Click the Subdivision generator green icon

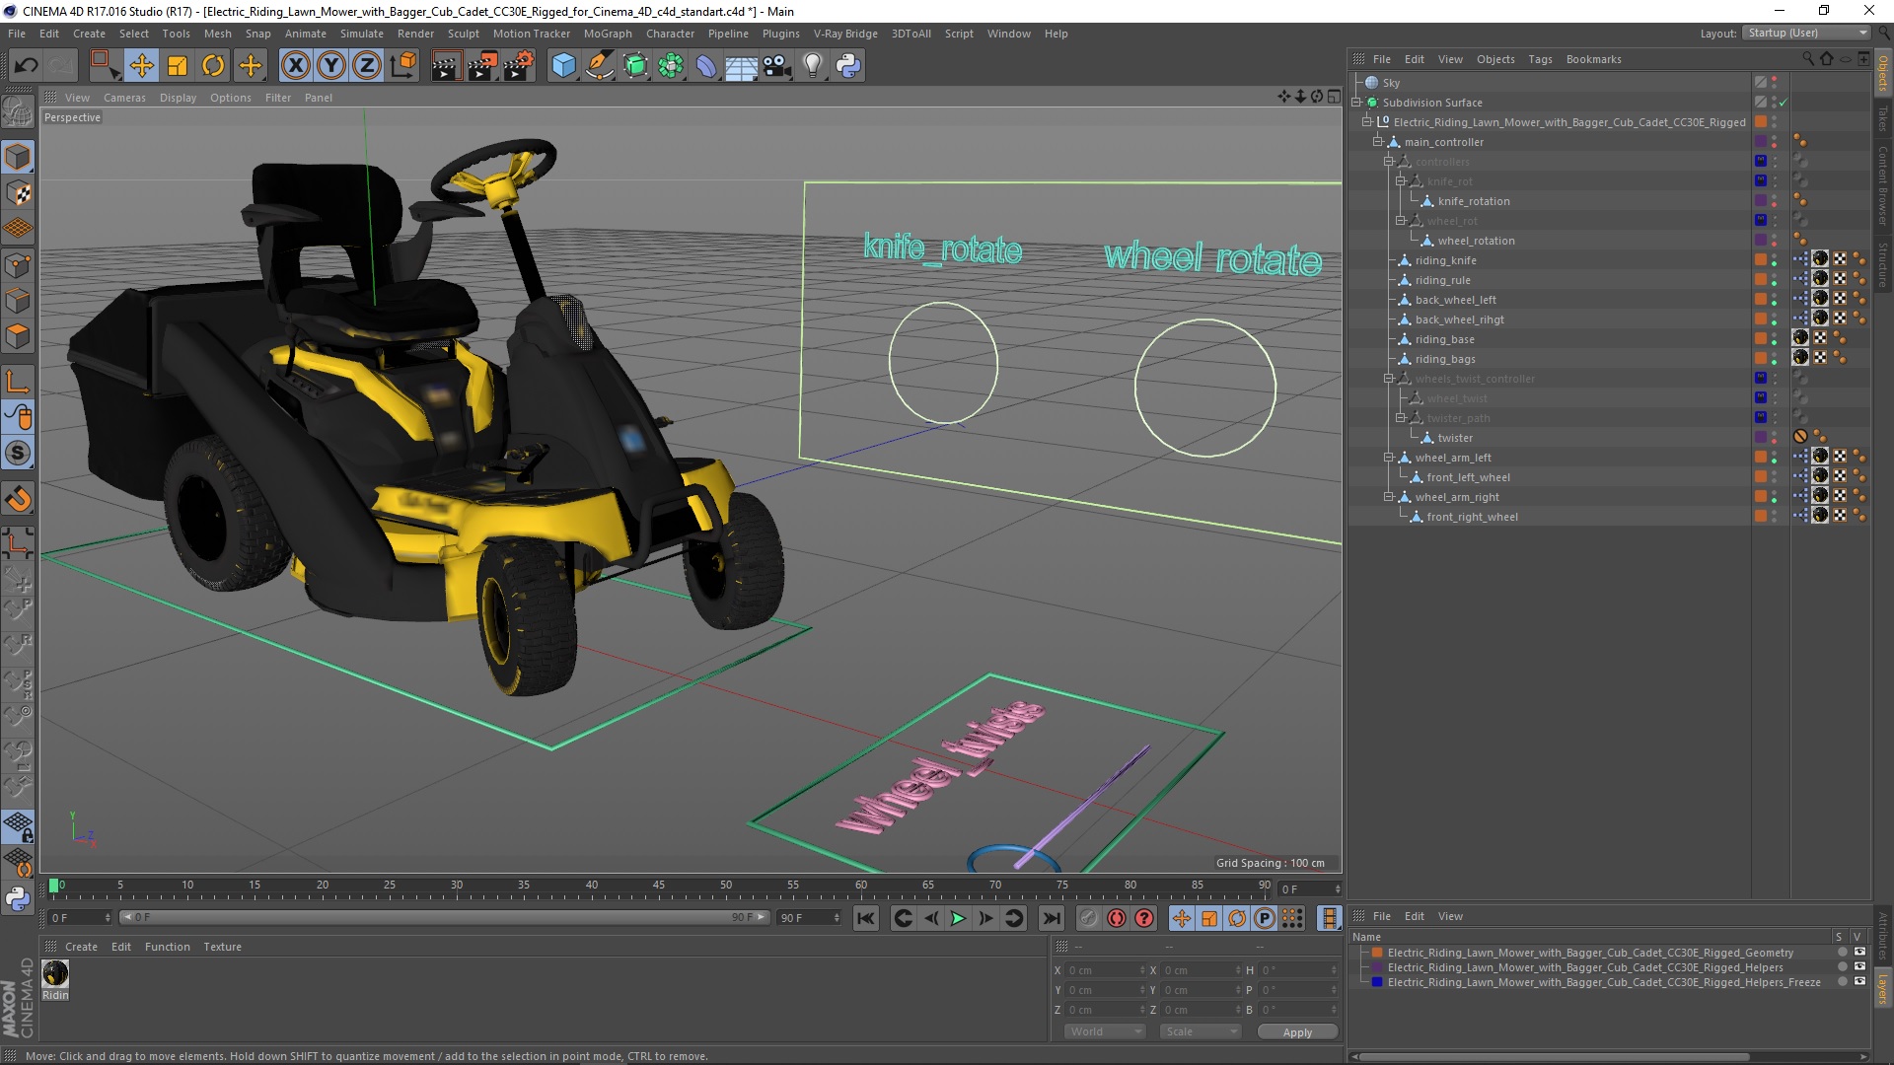635,66
